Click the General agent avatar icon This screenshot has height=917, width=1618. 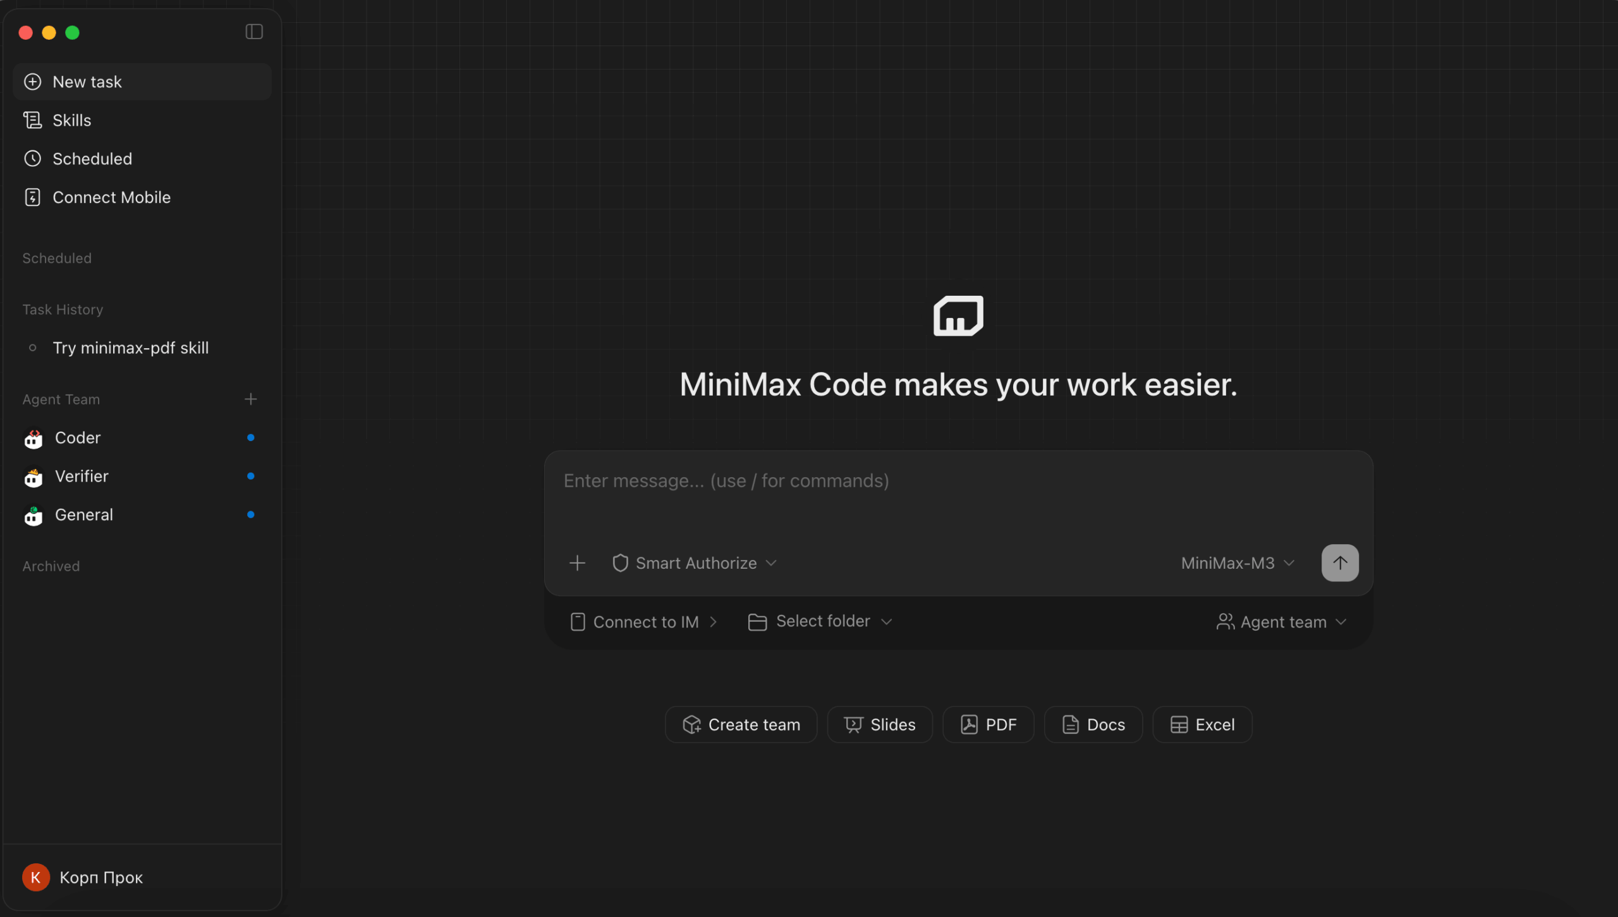tap(33, 515)
